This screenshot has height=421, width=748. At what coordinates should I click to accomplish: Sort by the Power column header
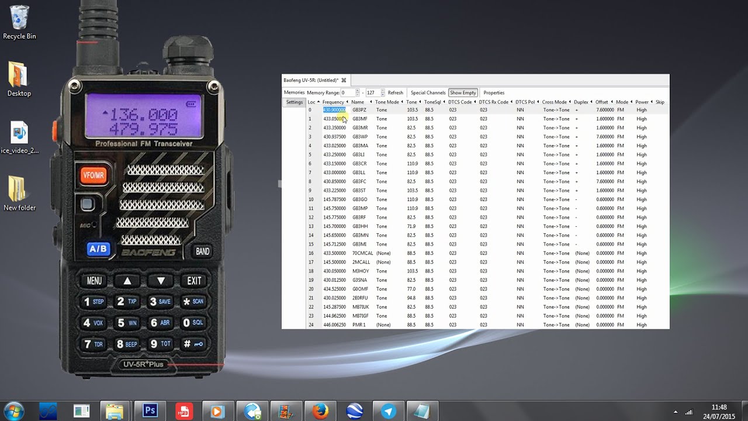(644, 102)
